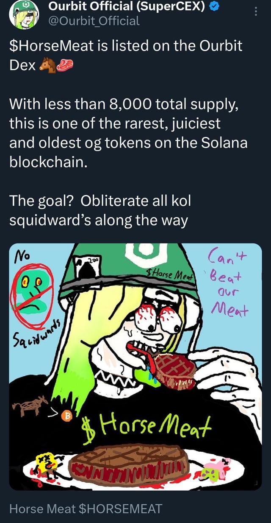Open the Horse Meat artwork image
Screen dimensions: 271x523
click(x=135, y=366)
